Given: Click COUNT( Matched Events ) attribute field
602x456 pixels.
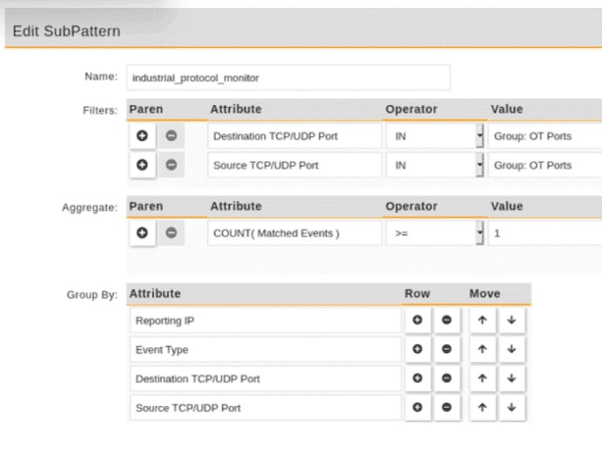Looking at the screenshot, I should (294, 232).
